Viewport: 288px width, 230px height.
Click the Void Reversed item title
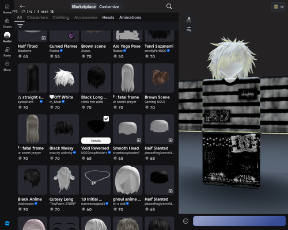click(x=95, y=148)
